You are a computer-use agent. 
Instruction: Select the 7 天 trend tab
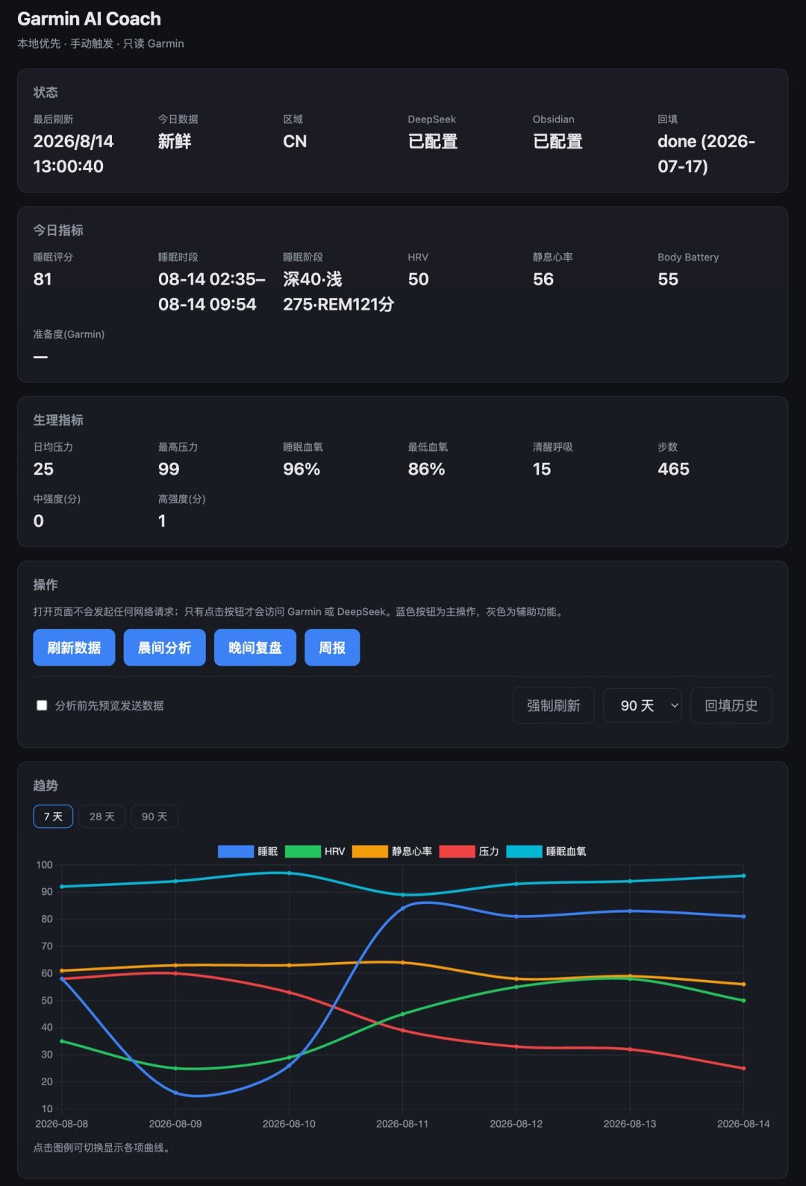53,817
